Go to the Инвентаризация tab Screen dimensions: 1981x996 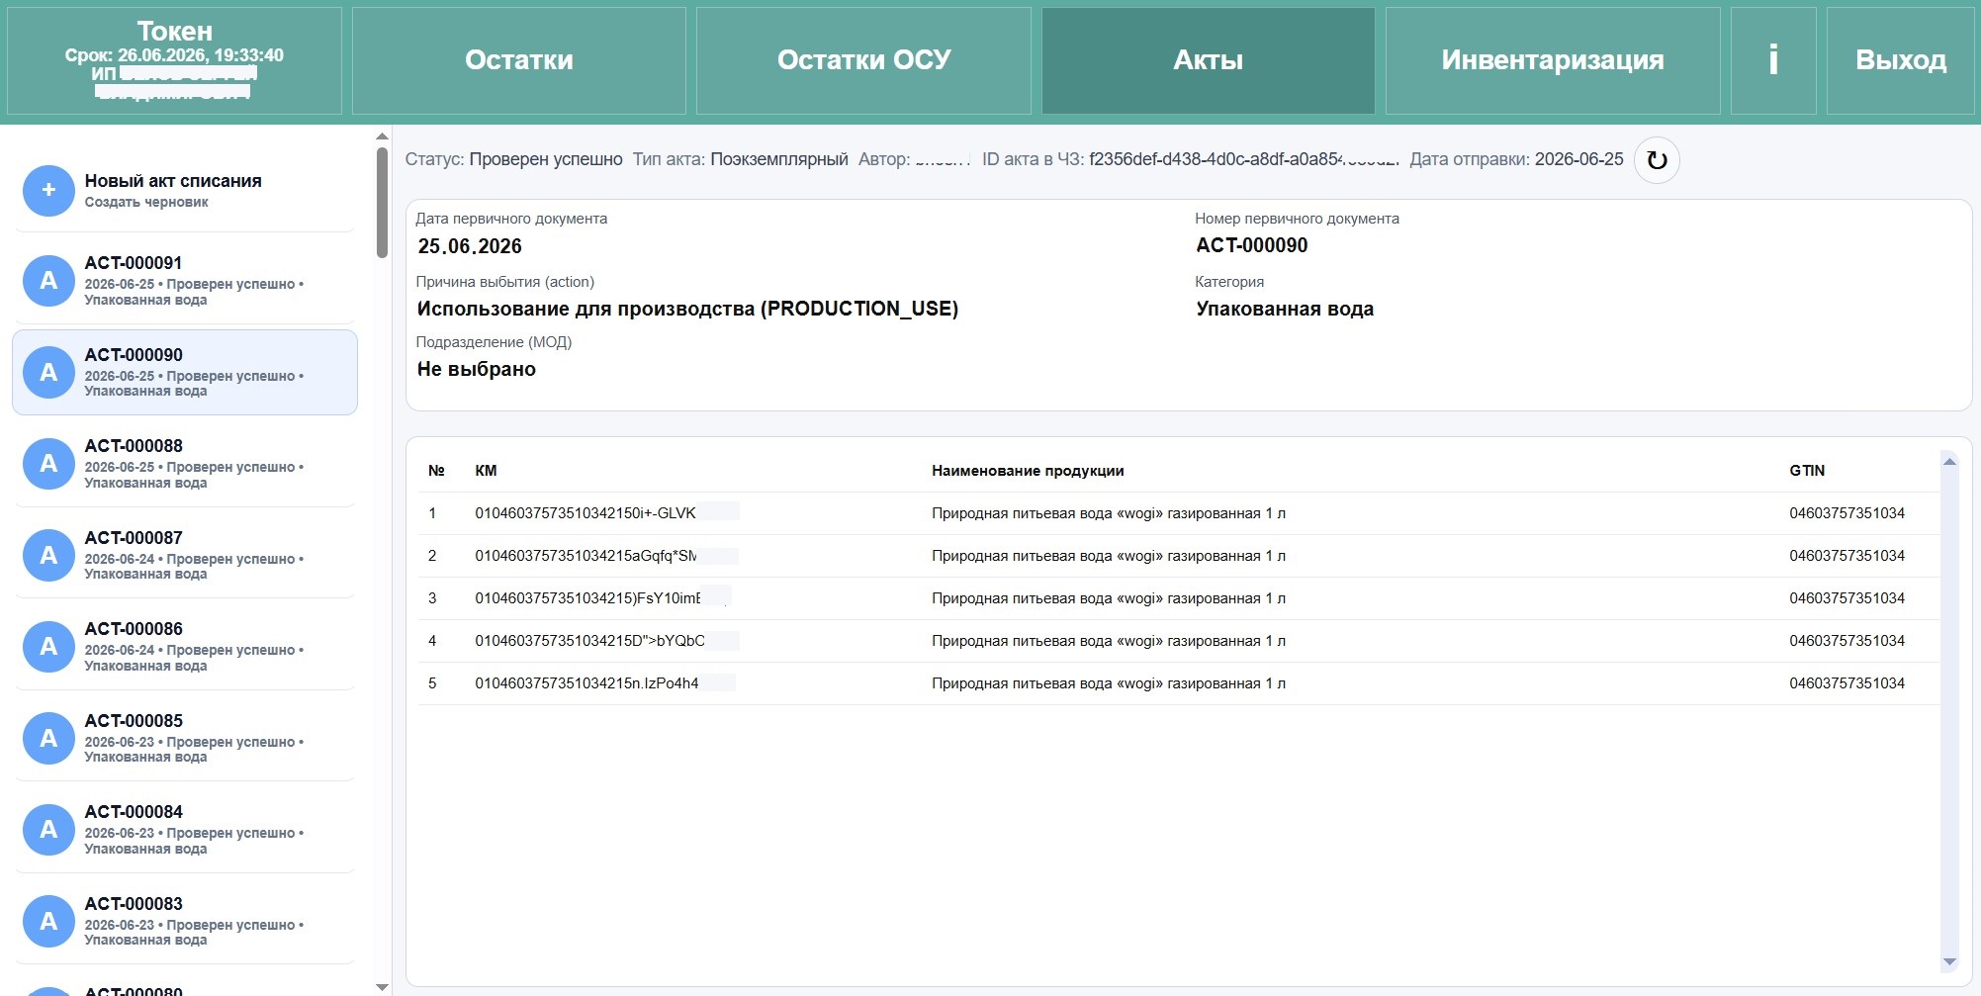click(1553, 60)
